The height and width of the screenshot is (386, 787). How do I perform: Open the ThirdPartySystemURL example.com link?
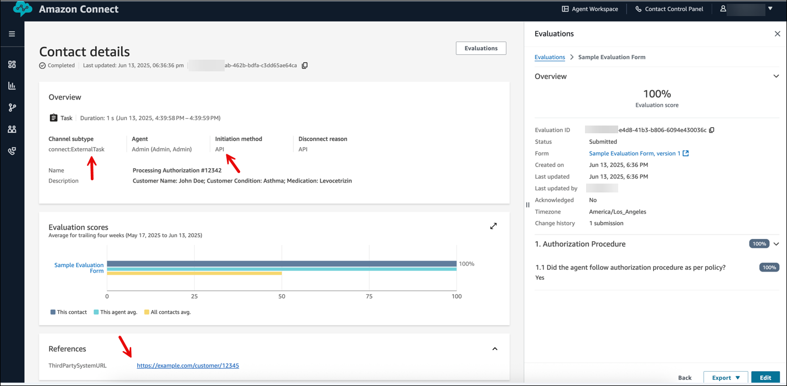tap(188, 366)
